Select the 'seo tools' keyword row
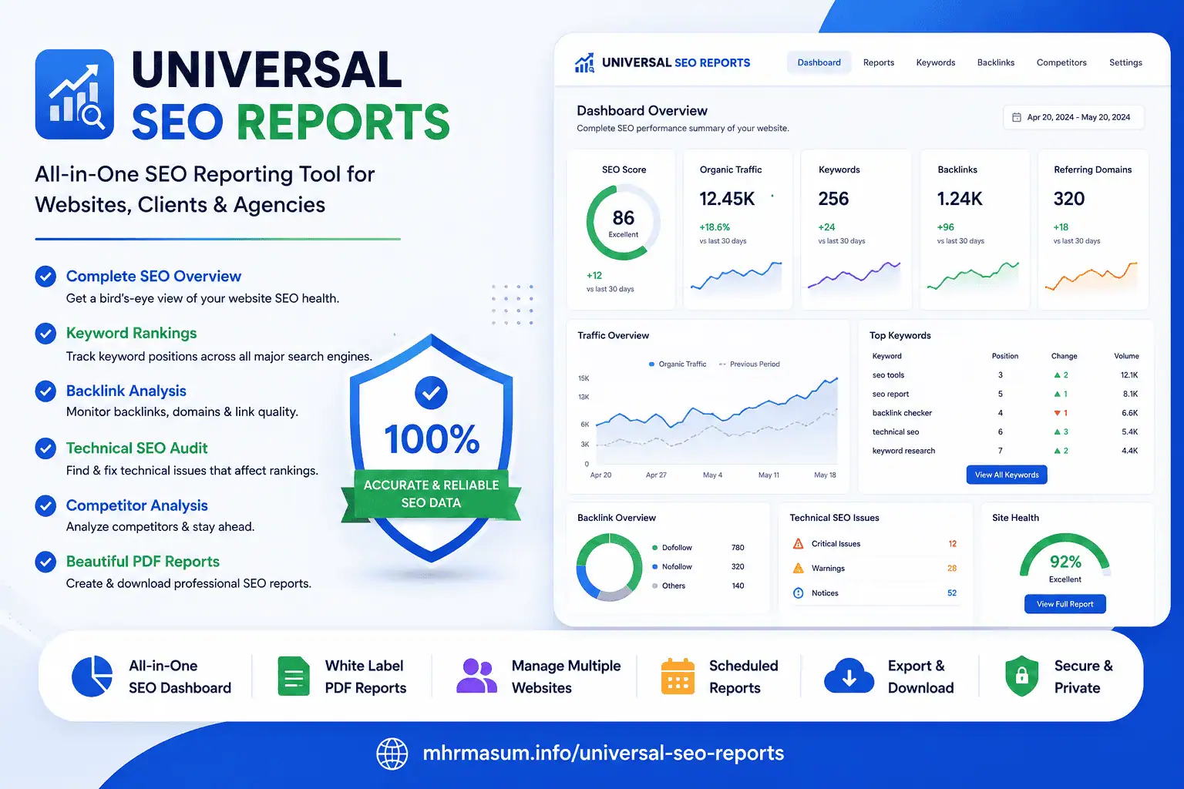Screen dimensions: 1184x789 click(1005, 375)
